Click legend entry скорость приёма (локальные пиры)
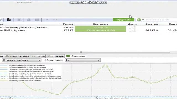Image resolution: width=177 pixels, height=99 pixels. (30, 75)
